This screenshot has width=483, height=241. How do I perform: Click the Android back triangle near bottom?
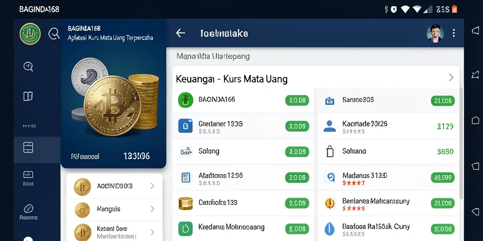pos(475,211)
